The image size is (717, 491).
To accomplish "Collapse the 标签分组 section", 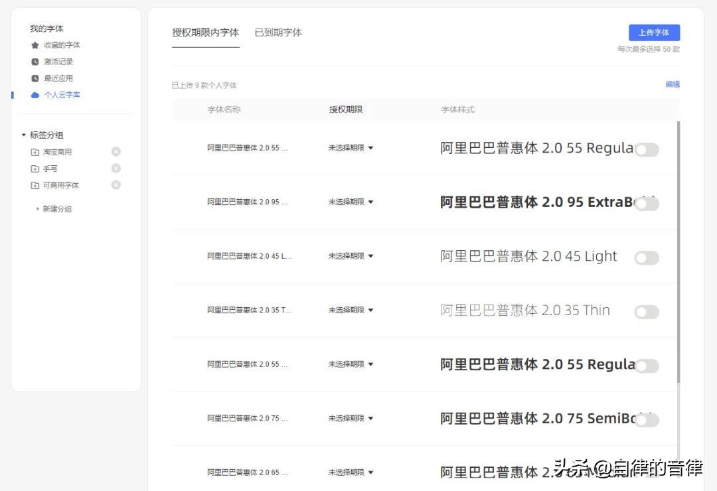I will click(23, 135).
